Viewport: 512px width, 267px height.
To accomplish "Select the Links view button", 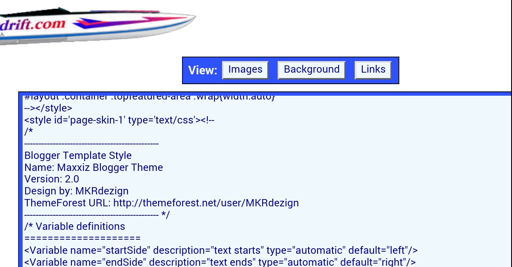I will pos(373,70).
